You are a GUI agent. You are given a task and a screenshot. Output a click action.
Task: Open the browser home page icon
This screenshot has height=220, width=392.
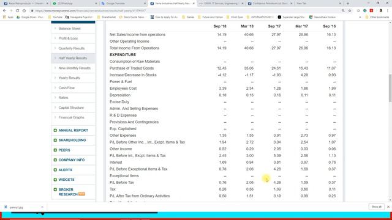pyautogui.click(x=24, y=11)
